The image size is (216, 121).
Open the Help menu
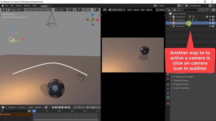[x=34, y=6]
